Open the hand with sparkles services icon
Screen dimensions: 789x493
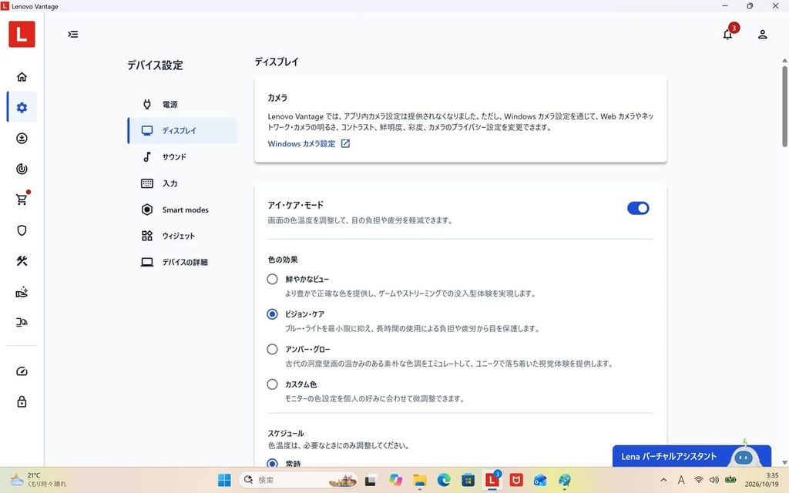tap(22, 292)
